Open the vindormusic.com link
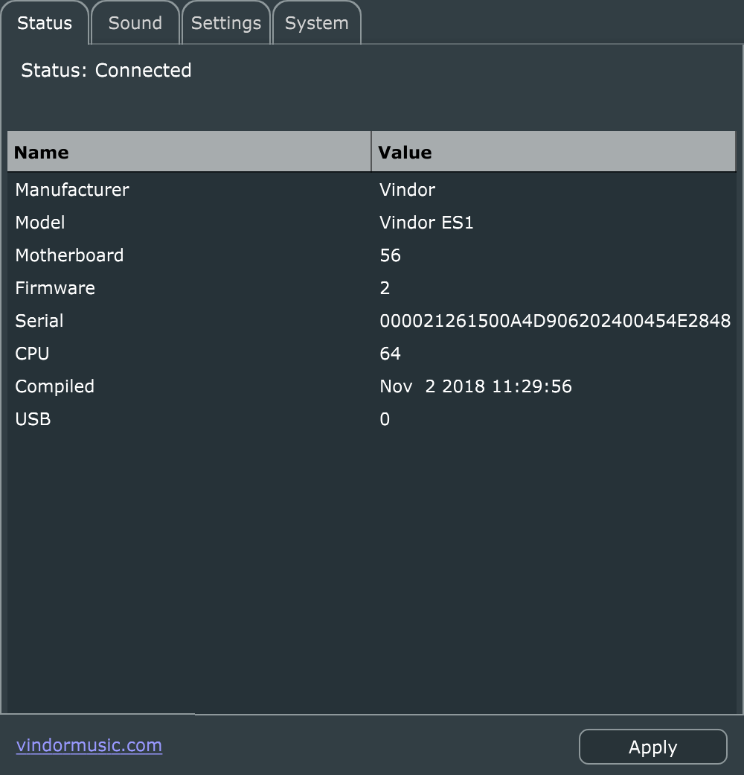 [x=89, y=745]
